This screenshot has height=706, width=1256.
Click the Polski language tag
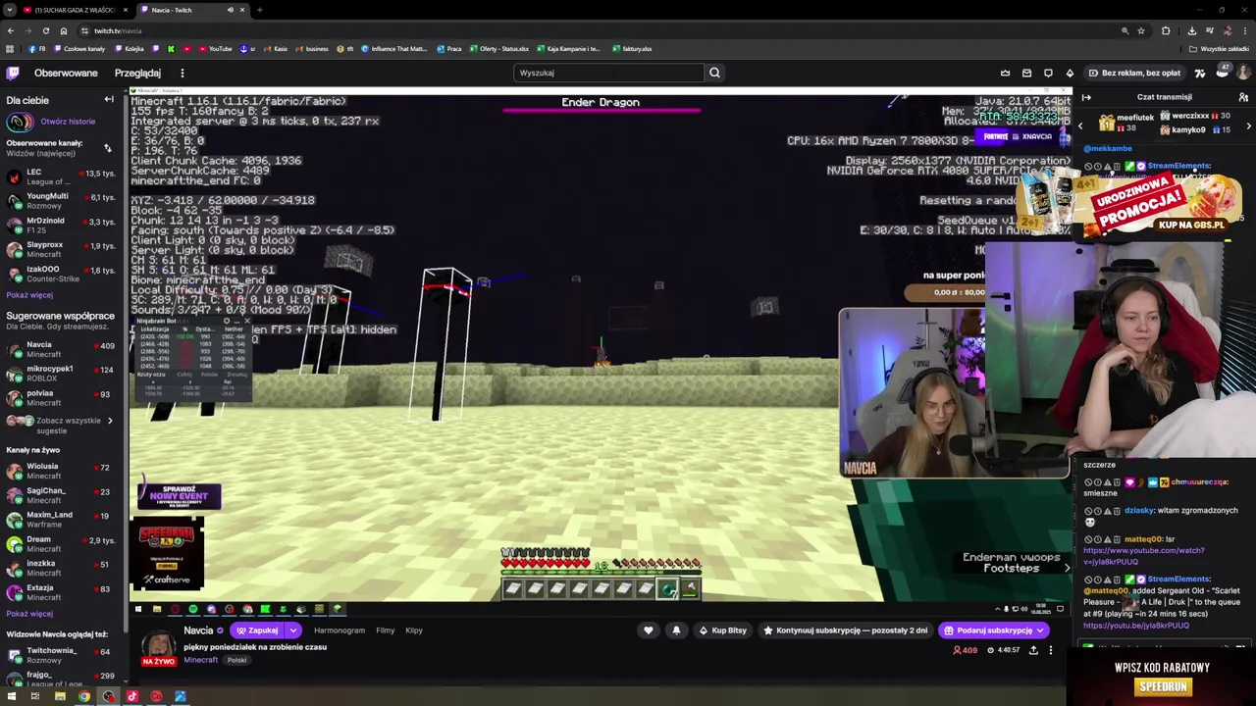(236, 660)
